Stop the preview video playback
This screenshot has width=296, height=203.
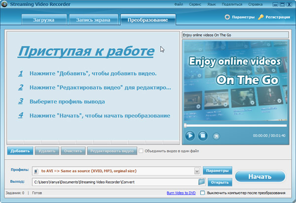tap(202, 135)
